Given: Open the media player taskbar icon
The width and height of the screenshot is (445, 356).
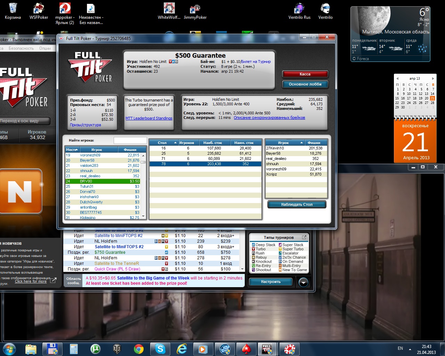Looking at the screenshot, I should [x=203, y=349].
